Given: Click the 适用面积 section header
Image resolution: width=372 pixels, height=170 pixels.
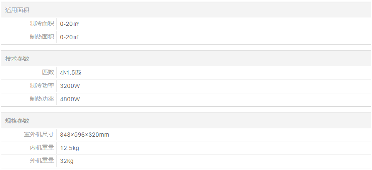Looking at the screenshot, I should pos(17,10).
